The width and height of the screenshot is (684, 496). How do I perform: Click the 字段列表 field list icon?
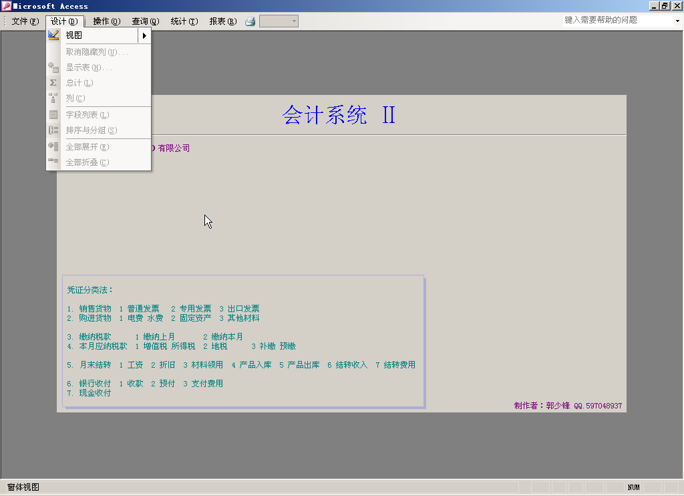[x=53, y=115]
